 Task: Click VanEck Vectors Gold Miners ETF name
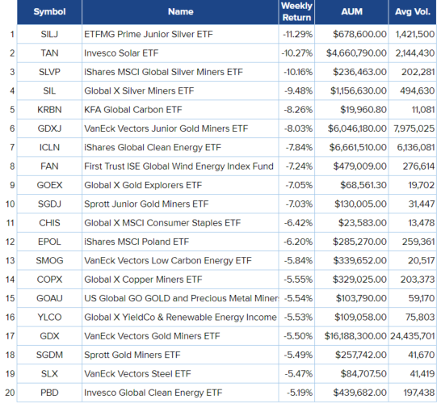(x=152, y=335)
